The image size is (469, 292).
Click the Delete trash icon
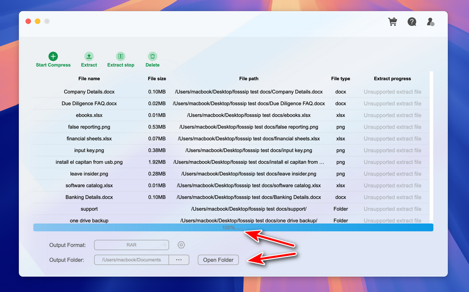click(153, 56)
